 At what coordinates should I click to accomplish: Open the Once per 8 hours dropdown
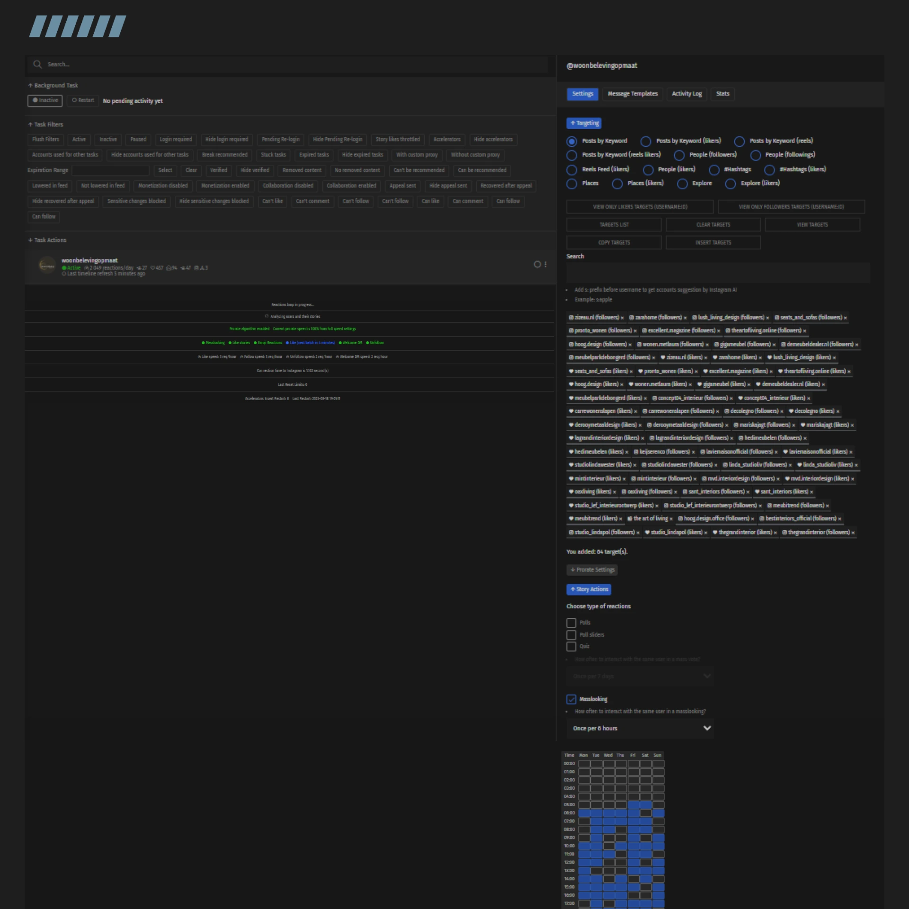(640, 728)
